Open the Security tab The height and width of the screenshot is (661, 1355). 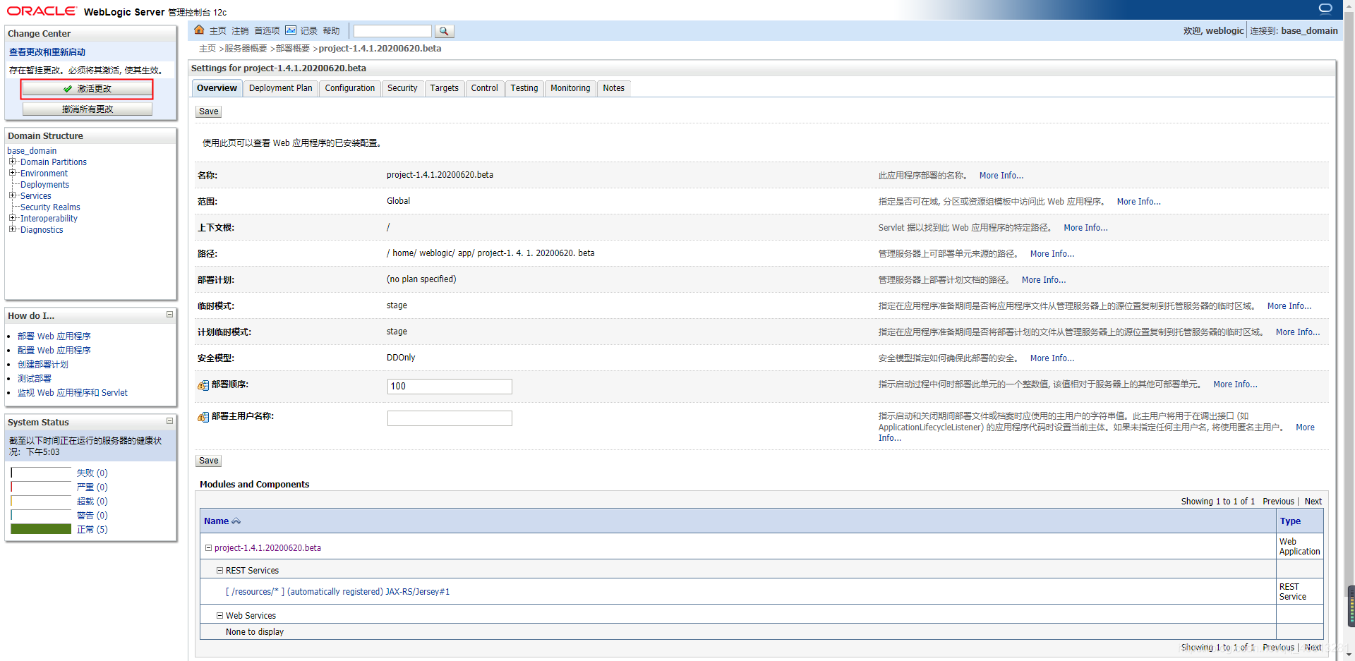pyautogui.click(x=402, y=88)
